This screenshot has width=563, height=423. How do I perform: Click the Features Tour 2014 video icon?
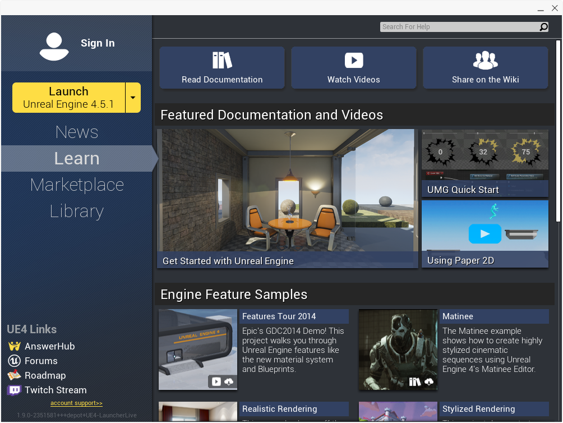point(216,381)
